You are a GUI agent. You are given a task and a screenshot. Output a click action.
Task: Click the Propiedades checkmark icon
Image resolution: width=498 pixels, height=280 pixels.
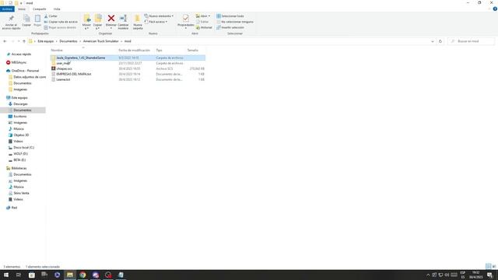(186, 18)
